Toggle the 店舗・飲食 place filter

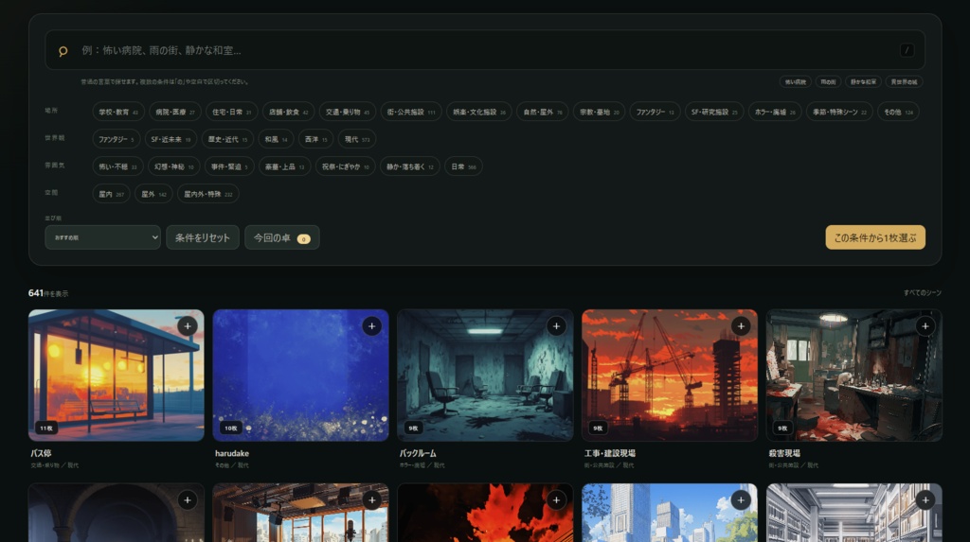tap(288, 112)
